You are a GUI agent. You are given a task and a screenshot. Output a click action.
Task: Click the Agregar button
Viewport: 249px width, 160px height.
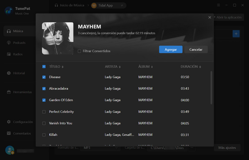pos(171,49)
